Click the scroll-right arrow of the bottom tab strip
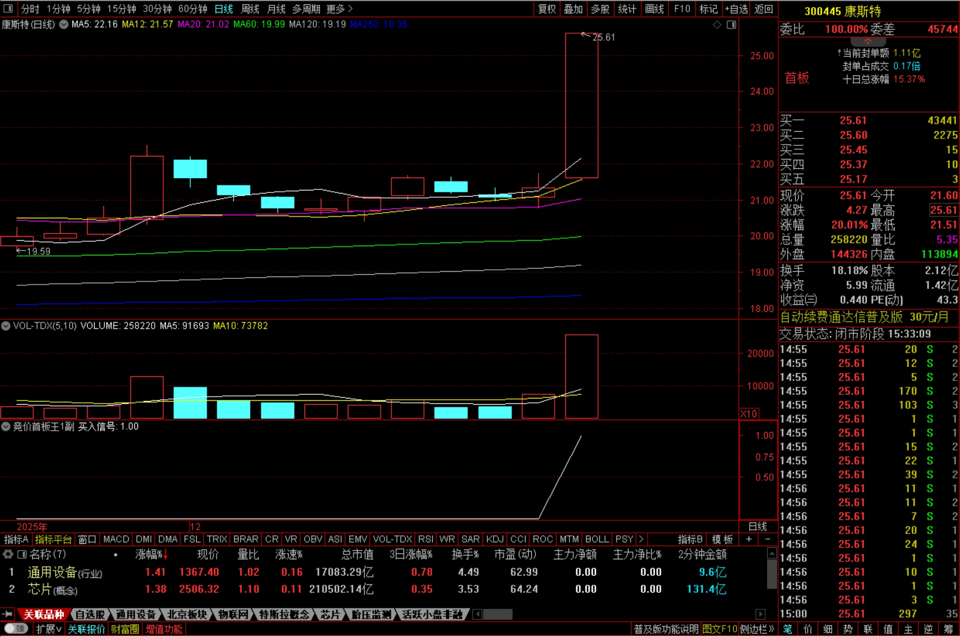The height and width of the screenshot is (637, 960). click(x=760, y=614)
